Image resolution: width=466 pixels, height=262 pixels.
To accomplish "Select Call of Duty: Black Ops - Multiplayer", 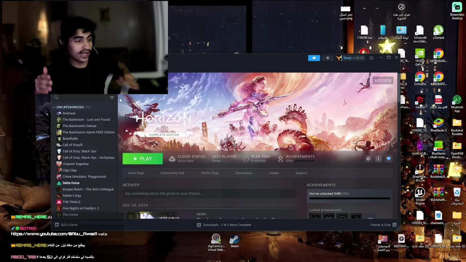I will [88, 158].
